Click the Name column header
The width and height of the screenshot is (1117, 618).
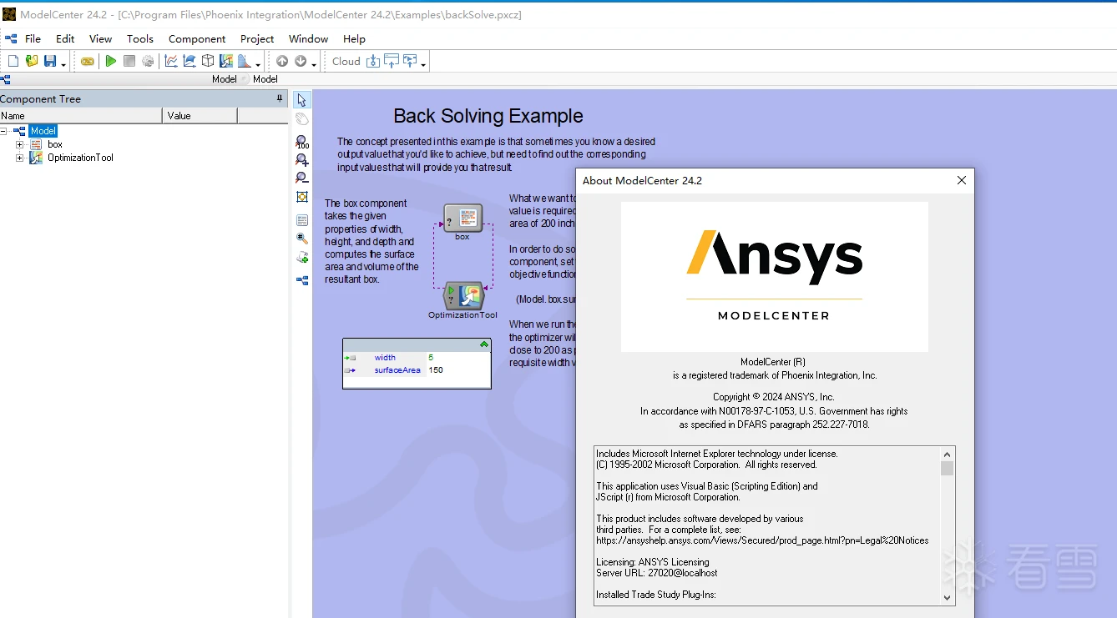click(81, 116)
